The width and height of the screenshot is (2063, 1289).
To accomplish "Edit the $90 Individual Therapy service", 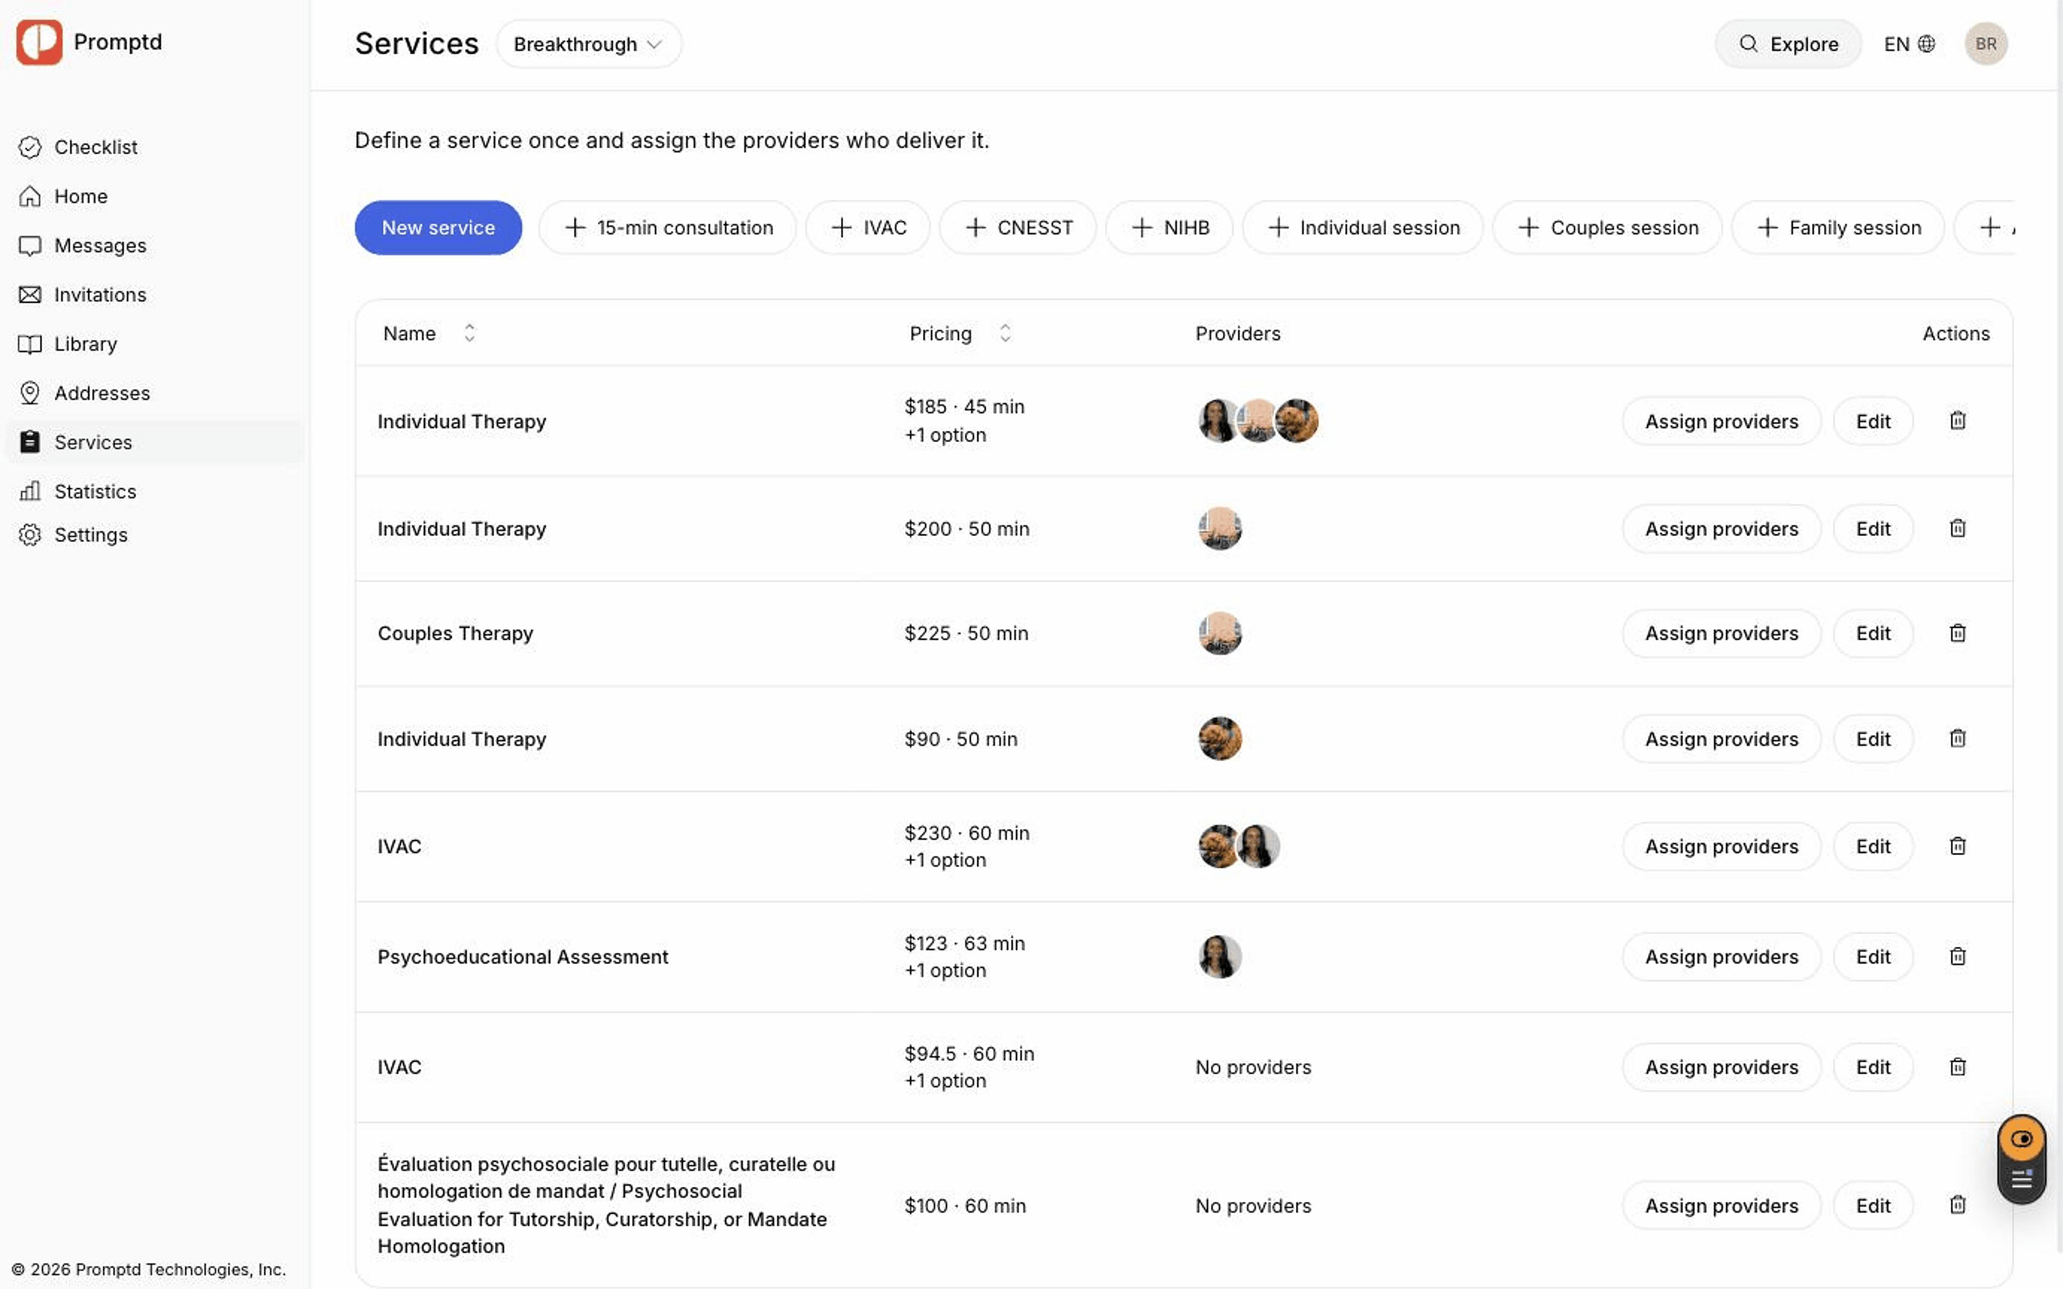I will tap(1873, 739).
